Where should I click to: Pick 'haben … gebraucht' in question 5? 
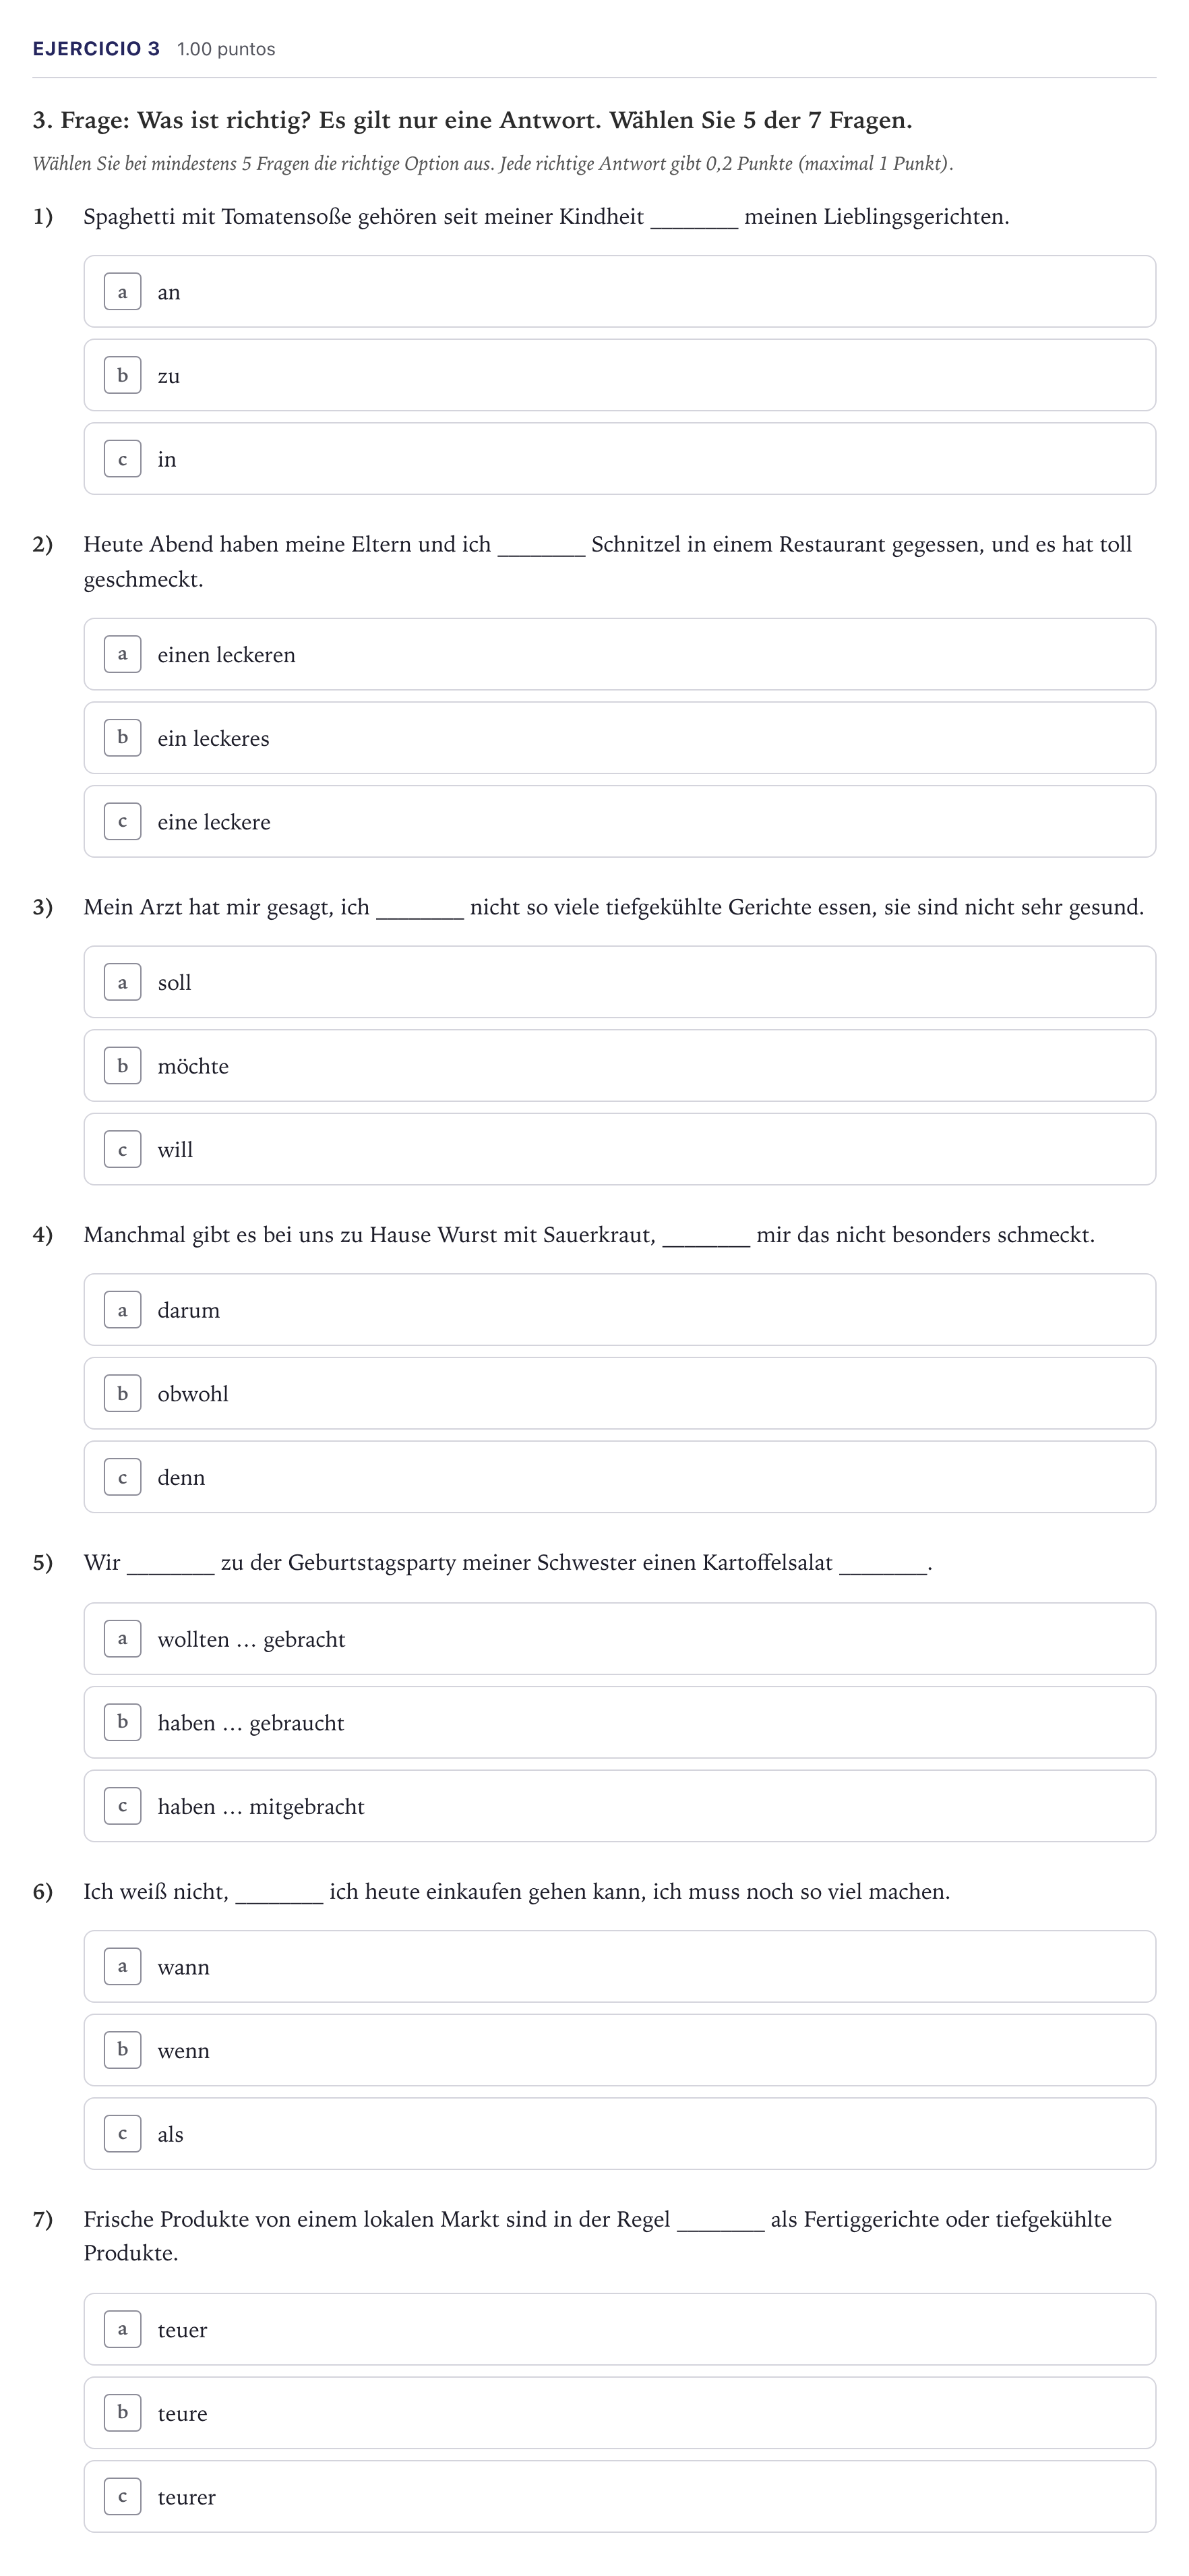point(619,1722)
